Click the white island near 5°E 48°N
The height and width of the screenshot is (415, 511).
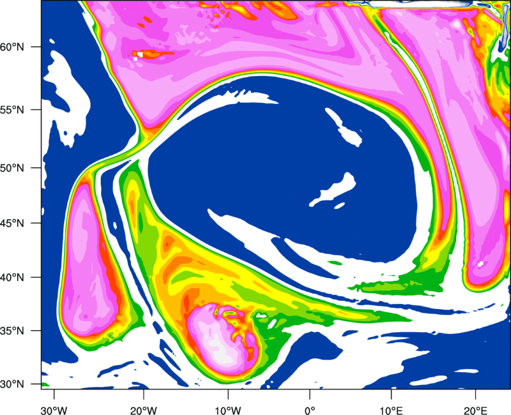[x=334, y=190]
